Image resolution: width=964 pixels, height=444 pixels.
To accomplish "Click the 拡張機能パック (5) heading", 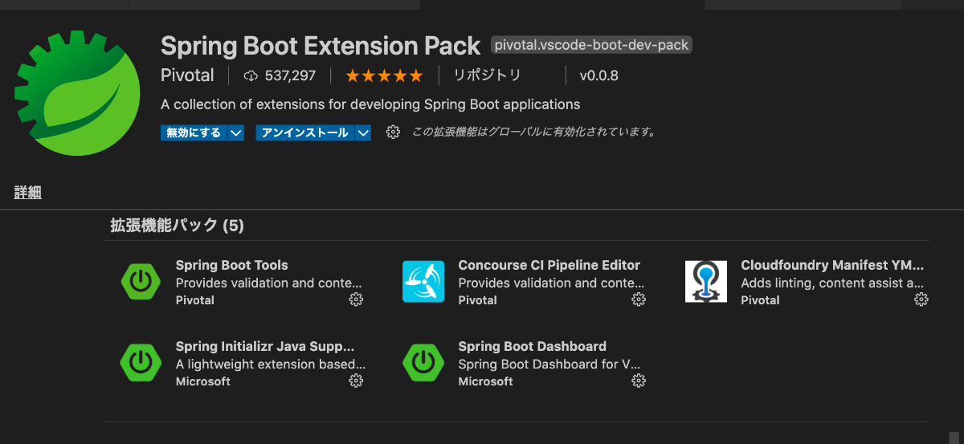I will 177,226.
